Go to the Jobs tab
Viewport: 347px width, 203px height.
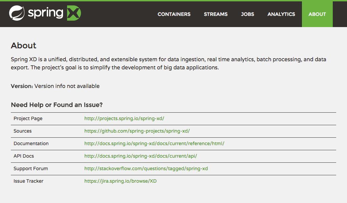(x=247, y=14)
